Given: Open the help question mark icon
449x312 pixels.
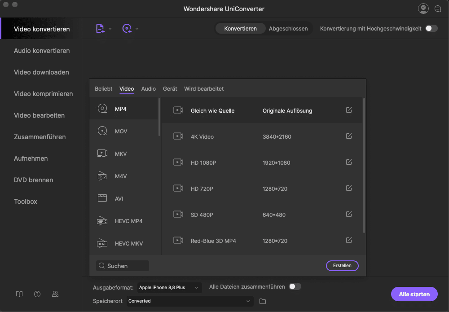Looking at the screenshot, I should pos(37,294).
